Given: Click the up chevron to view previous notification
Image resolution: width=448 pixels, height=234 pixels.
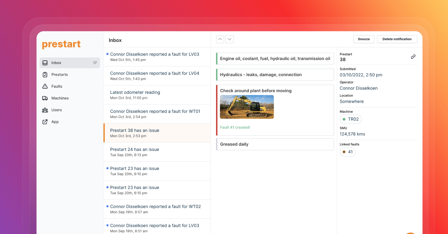Looking at the screenshot, I should tap(220, 39).
